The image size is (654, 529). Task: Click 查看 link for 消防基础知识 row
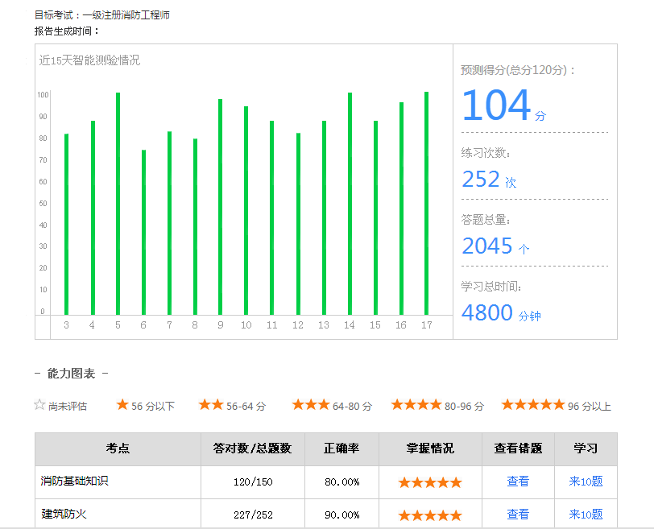(518, 481)
